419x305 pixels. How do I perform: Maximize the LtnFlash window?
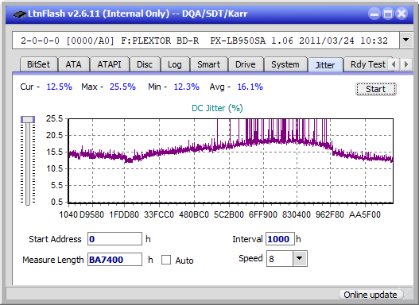click(x=388, y=14)
